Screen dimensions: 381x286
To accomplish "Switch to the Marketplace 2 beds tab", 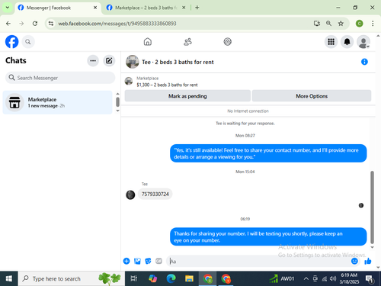I will click(x=146, y=8).
